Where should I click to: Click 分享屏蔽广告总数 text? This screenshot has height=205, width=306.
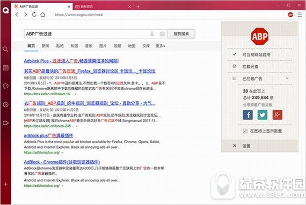tap(258, 105)
